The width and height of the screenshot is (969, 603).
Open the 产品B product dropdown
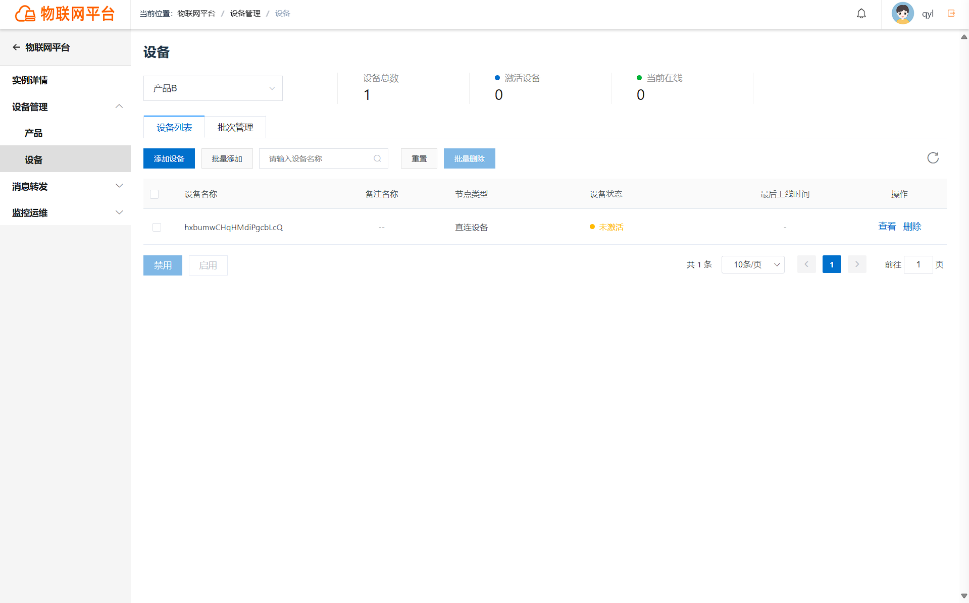pyautogui.click(x=213, y=88)
